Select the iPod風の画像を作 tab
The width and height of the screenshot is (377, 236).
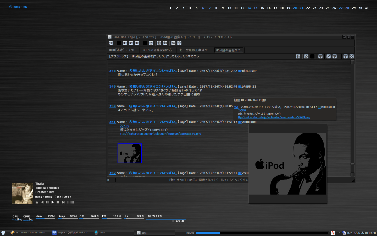(229, 50)
